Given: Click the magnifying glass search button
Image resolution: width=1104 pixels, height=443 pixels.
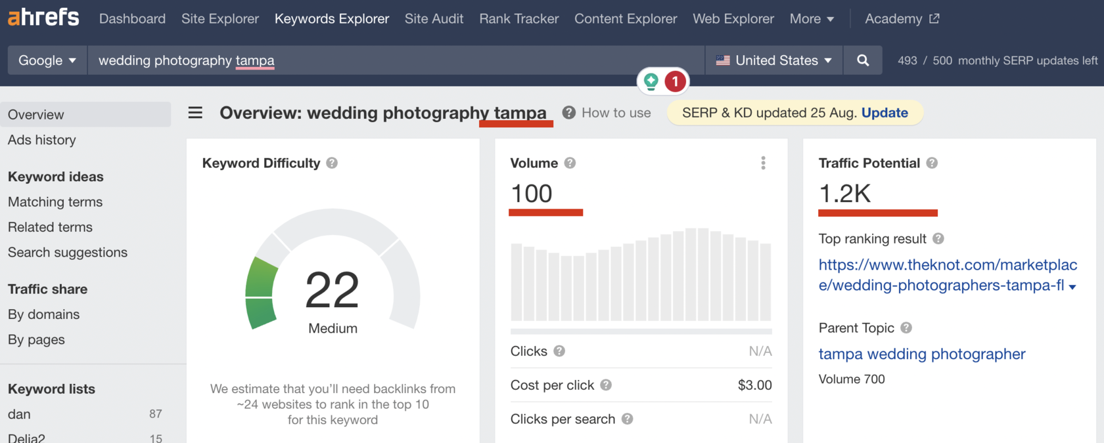Looking at the screenshot, I should [863, 60].
